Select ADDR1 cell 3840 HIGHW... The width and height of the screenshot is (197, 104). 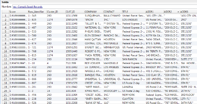[154, 63]
